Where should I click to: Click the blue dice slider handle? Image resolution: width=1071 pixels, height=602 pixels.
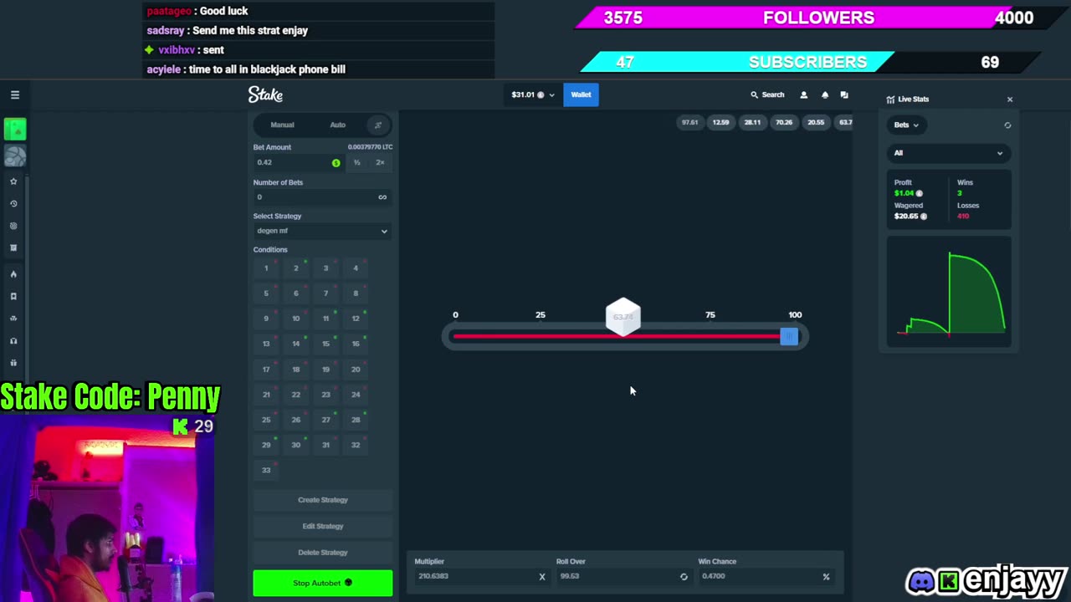coord(789,336)
